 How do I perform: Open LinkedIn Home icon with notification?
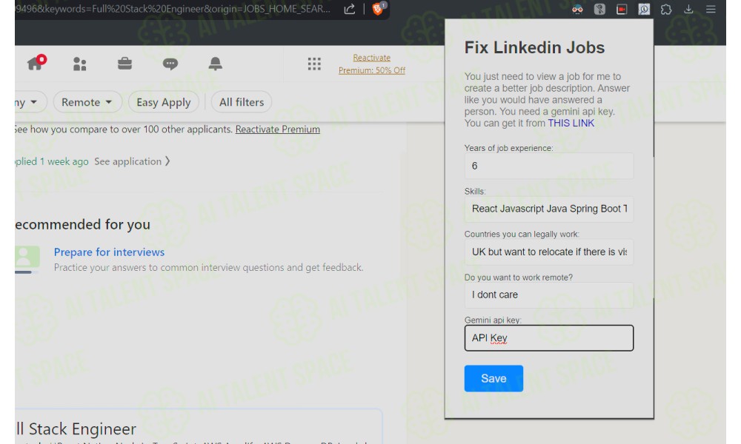point(36,62)
